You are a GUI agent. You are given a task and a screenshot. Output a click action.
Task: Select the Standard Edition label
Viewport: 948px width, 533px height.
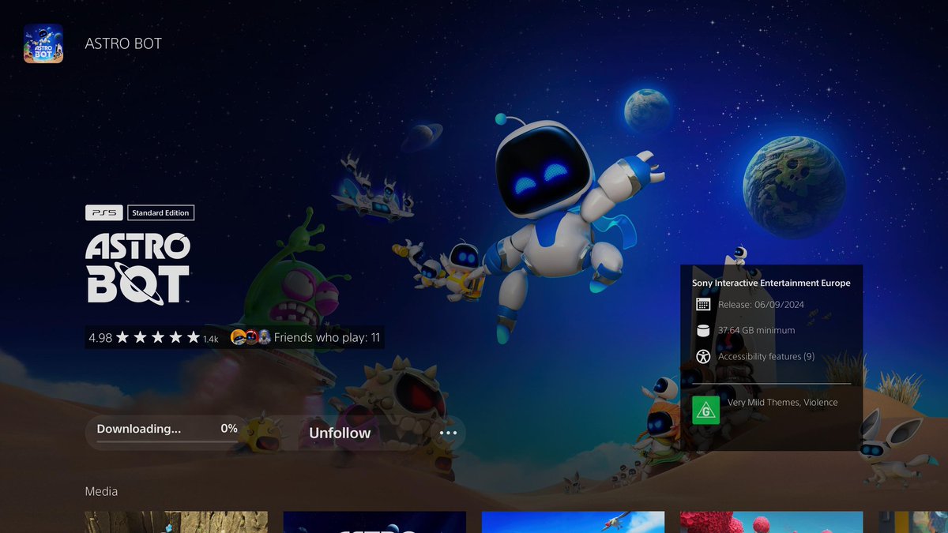[x=160, y=212]
